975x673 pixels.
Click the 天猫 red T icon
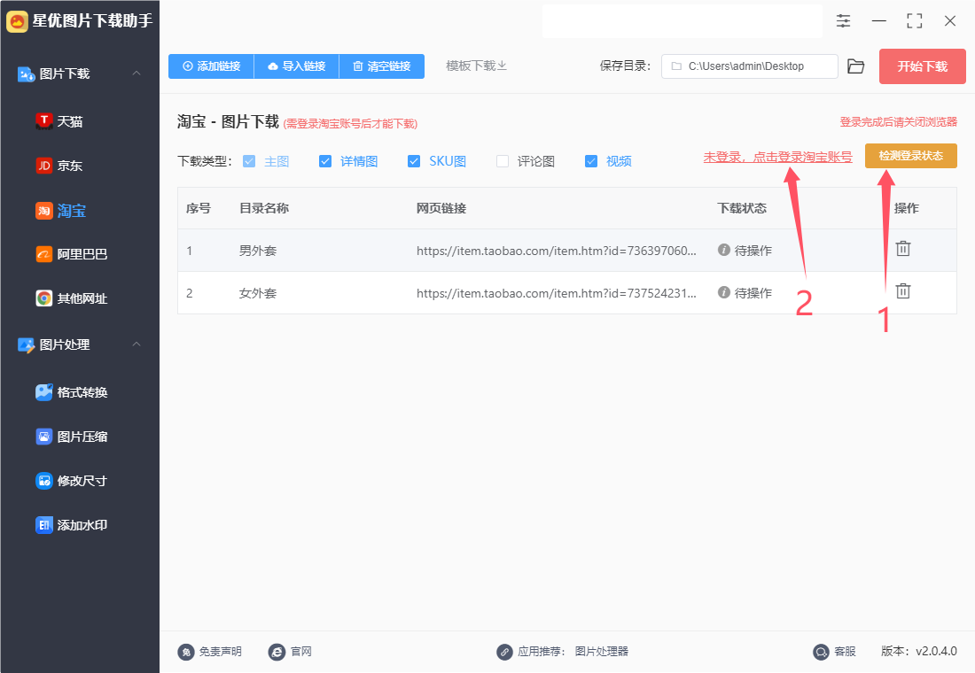tap(43, 121)
